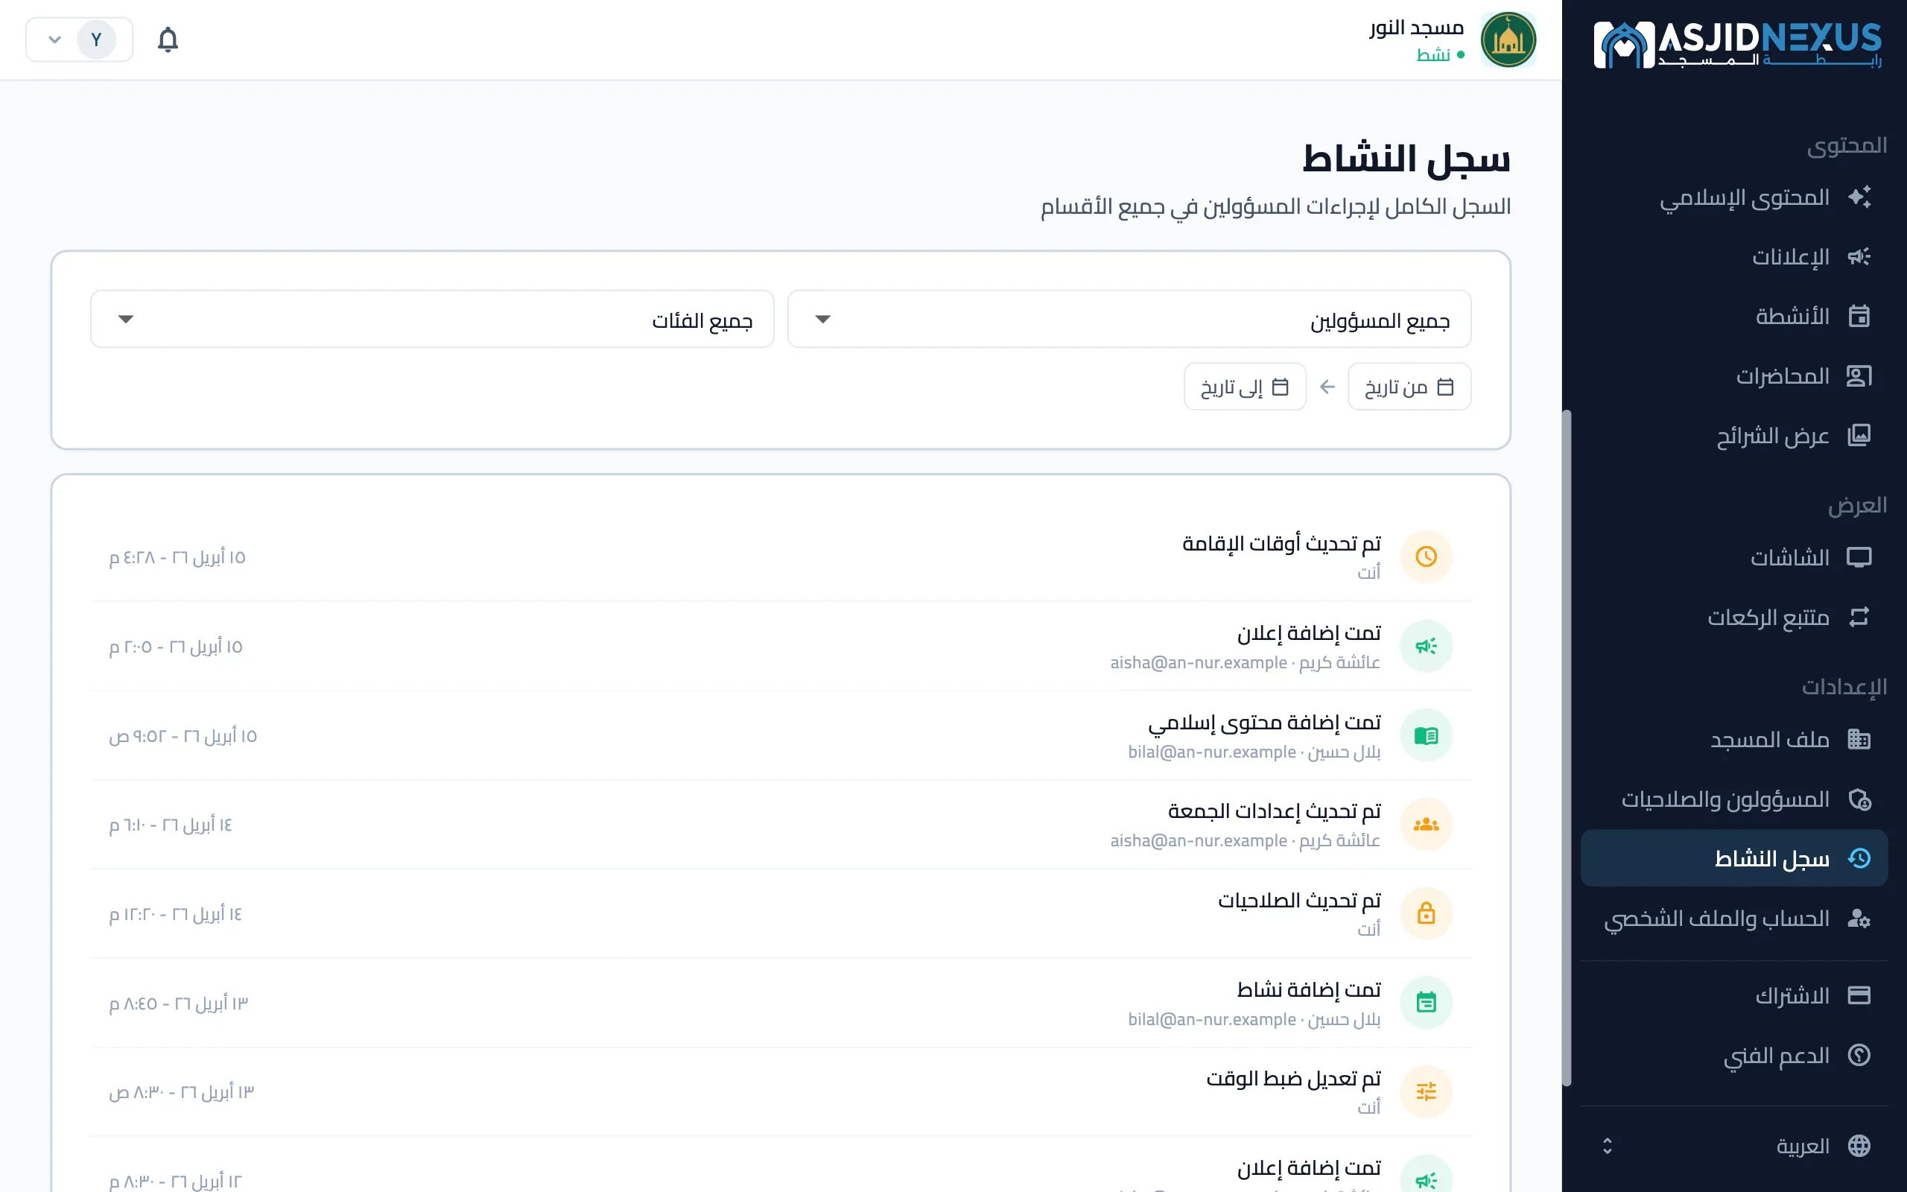Viewport: 1907px width, 1192px height.
Task: Open the user Y account dropdown
Action: 80,39
